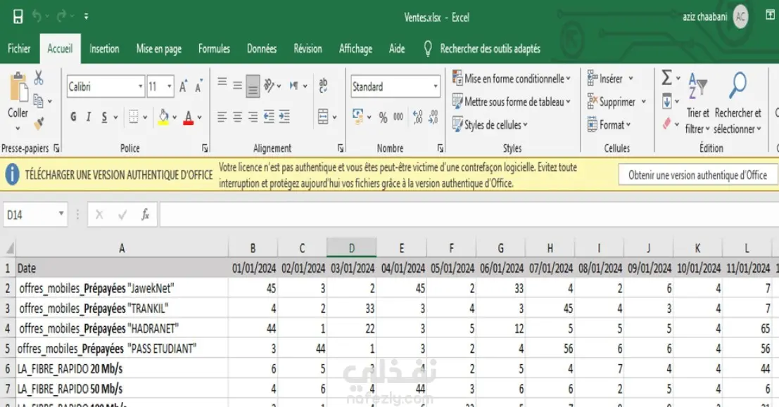The width and height of the screenshot is (779, 407).
Task: Increase font size with large A icon
Action: [x=183, y=86]
